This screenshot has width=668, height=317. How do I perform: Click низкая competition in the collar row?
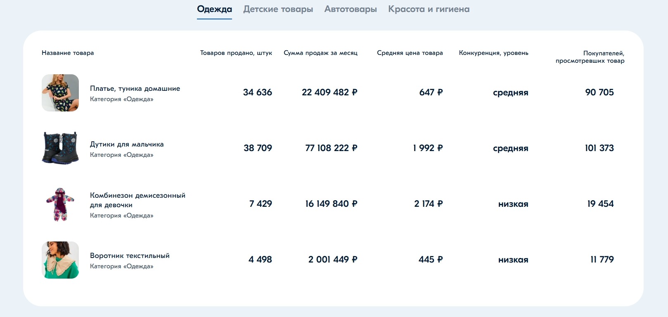(513, 260)
